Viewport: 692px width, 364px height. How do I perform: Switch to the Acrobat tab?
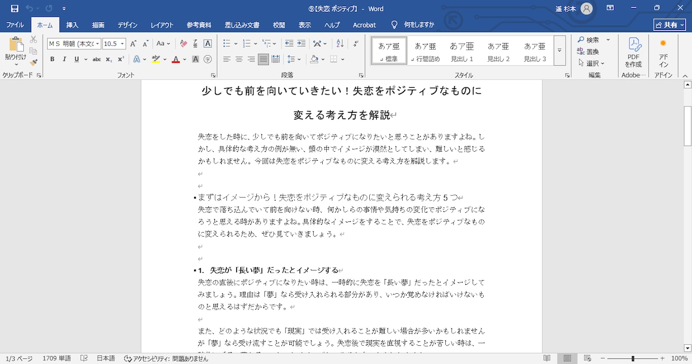coord(364,25)
